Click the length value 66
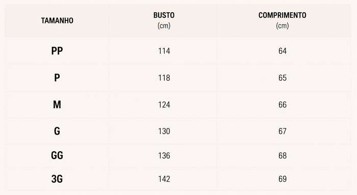Screen dimensions: 357x195 283,105
